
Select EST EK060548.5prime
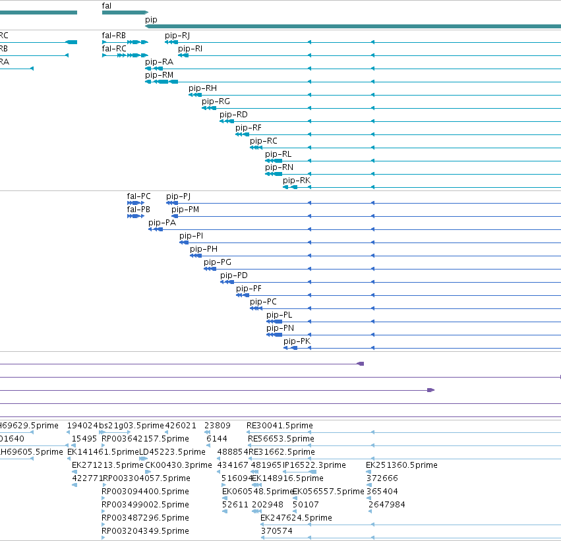[258, 492]
